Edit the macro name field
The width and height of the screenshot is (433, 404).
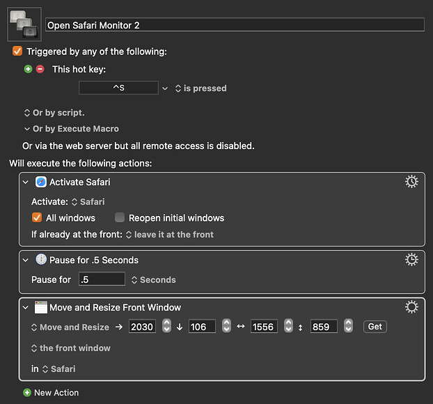pyautogui.click(x=235, y=25)
